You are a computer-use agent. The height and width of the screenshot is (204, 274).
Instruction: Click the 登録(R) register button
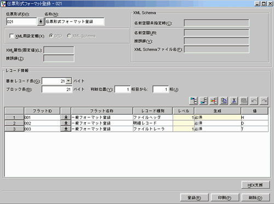[195, 197]
